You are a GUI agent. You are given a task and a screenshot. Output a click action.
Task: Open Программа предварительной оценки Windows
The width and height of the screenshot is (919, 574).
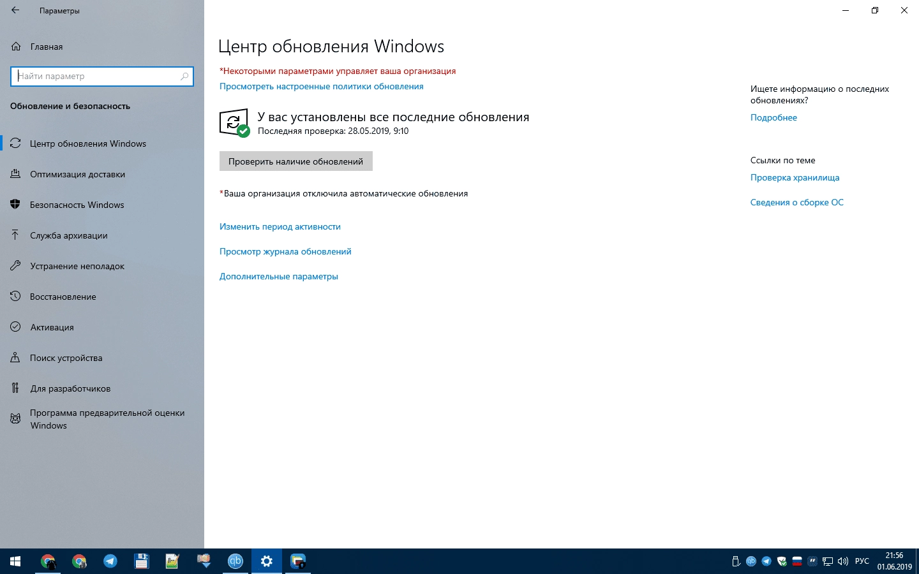tap(102, 419)
